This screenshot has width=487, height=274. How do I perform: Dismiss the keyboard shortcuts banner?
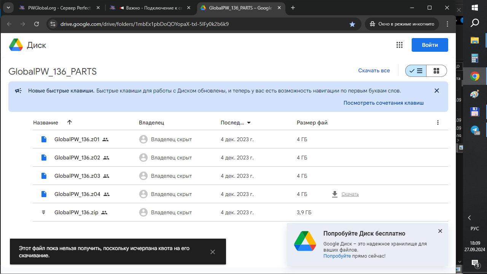(x=437, y=91)
